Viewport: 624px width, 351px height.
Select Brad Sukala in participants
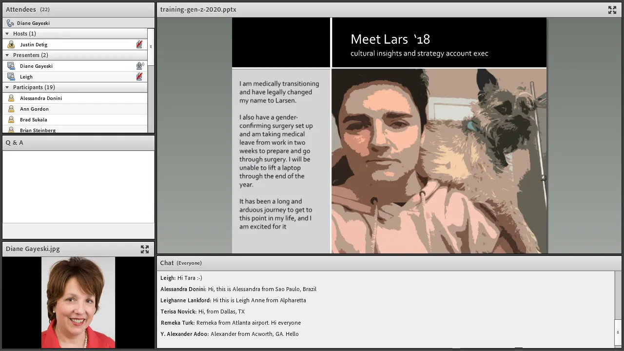[x=75, y=119]
